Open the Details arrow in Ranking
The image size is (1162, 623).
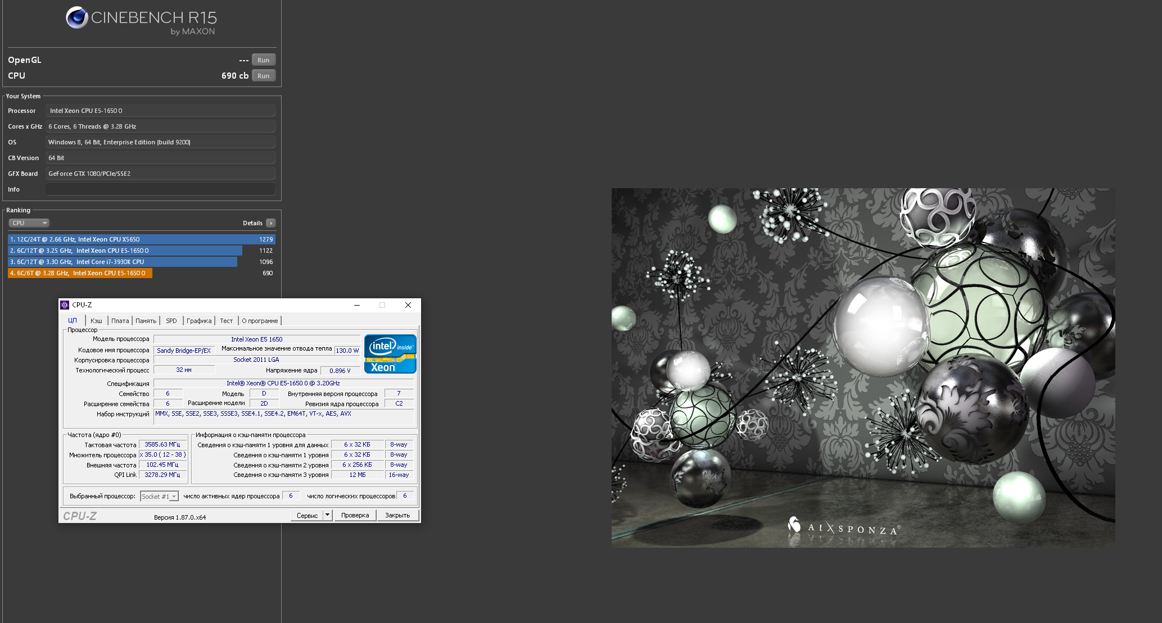(x=271, y=223)
